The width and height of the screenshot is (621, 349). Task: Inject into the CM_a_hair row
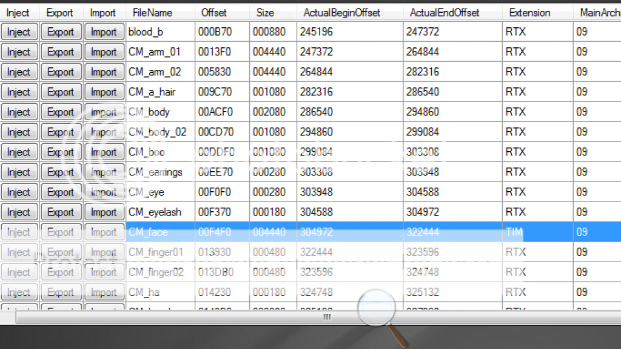pos(19,92)
